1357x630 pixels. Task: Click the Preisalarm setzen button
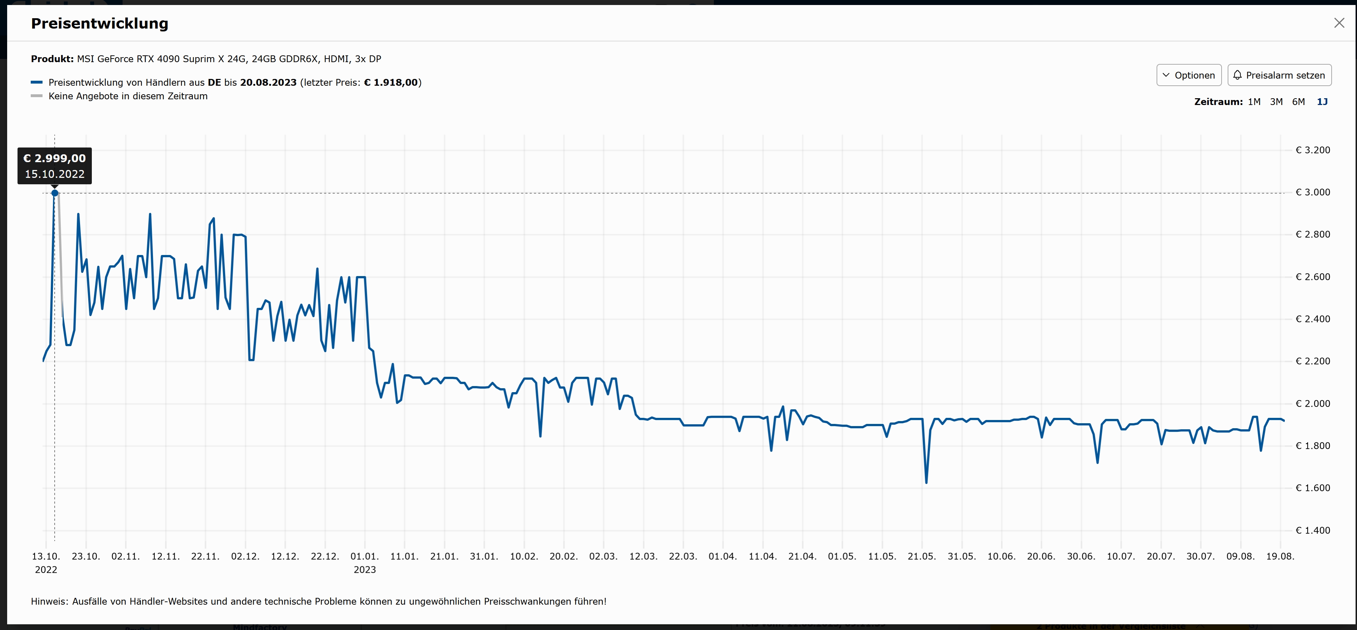tap(1279, 75)
